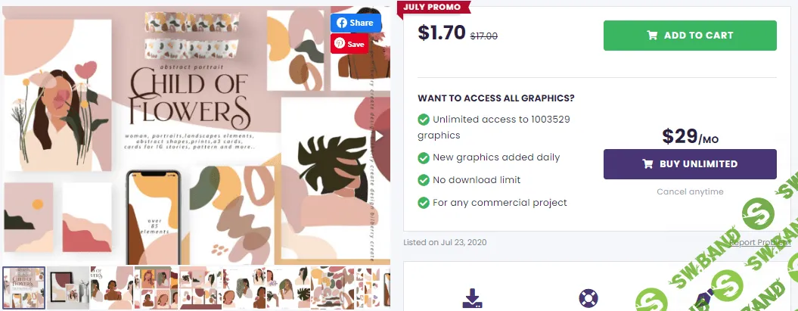The height and width of the screenshot is (311, 798).
Task: Click the check next to New graphics added daily
Action: click(423, 157)
